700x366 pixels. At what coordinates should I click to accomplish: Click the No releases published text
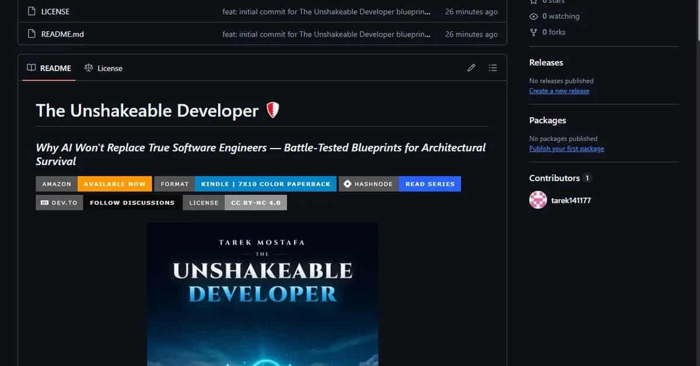pos(561,81)
